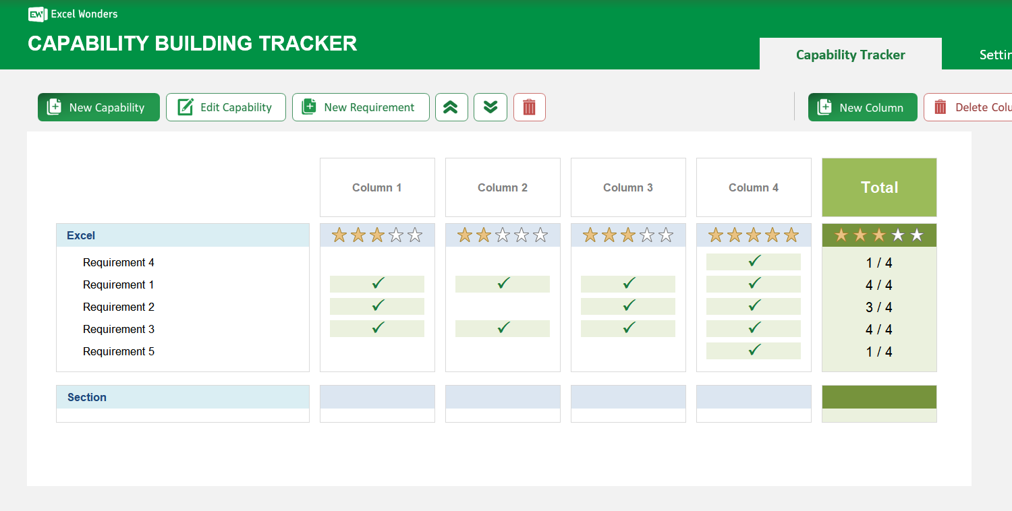Click the double chevron down icon
1012x511 pixels.
pyautogui.click(x=490, y=107)
